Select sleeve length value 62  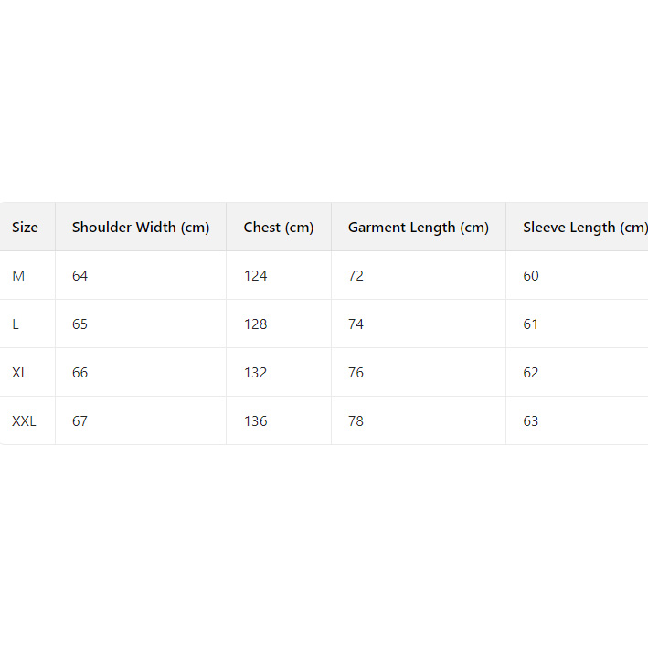coord(531,373)
